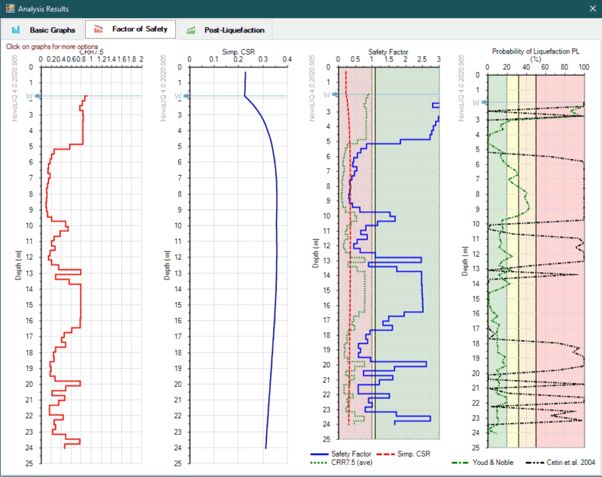Click the Safety Factor graph title
602x477 pixels.
(x=388, y=52)
